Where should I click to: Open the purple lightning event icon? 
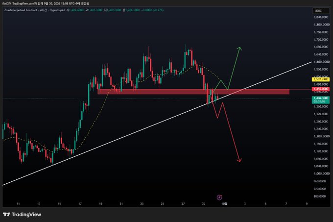click(219, 197)
